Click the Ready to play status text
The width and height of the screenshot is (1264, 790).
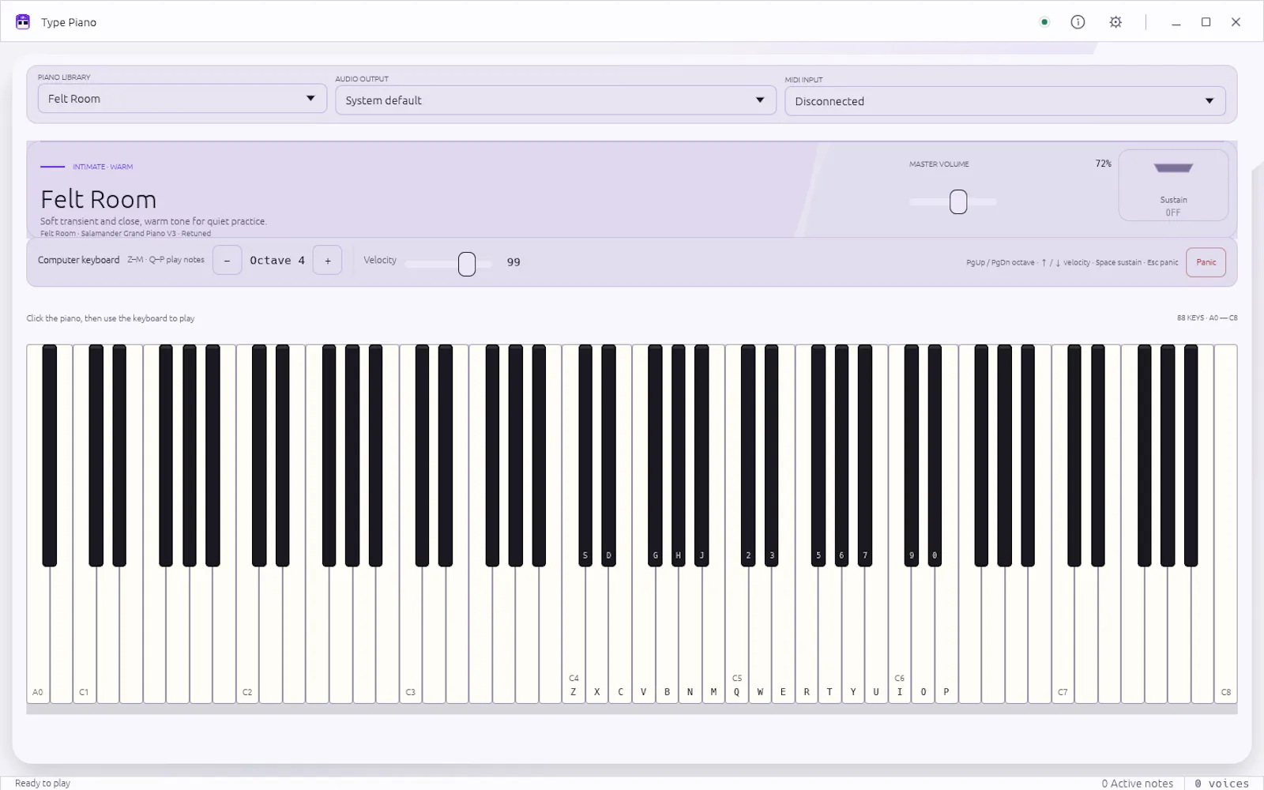pyautogui.click(x=43, y=783)
